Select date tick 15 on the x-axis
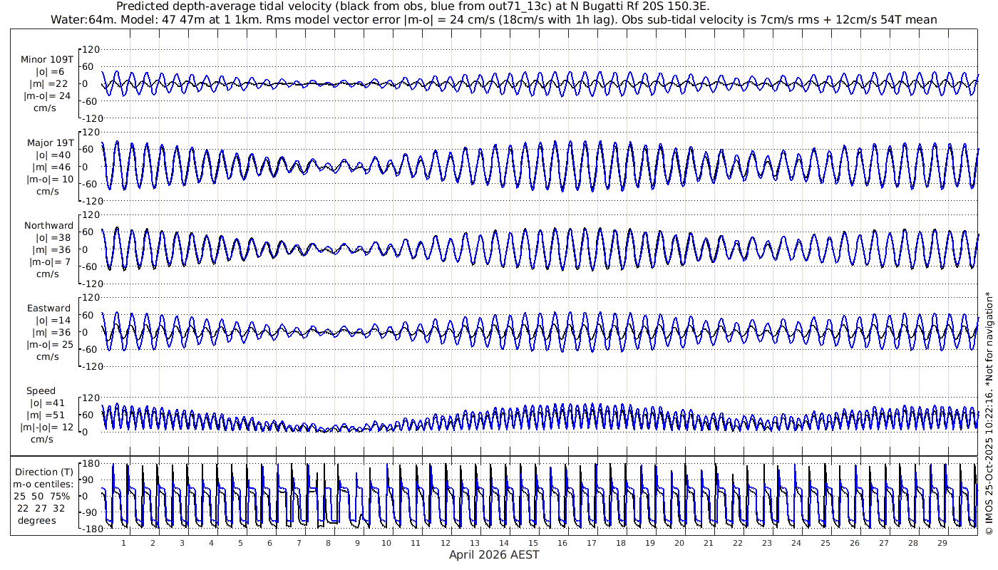Viewport: 998px width, 570px height. [533, 543]
